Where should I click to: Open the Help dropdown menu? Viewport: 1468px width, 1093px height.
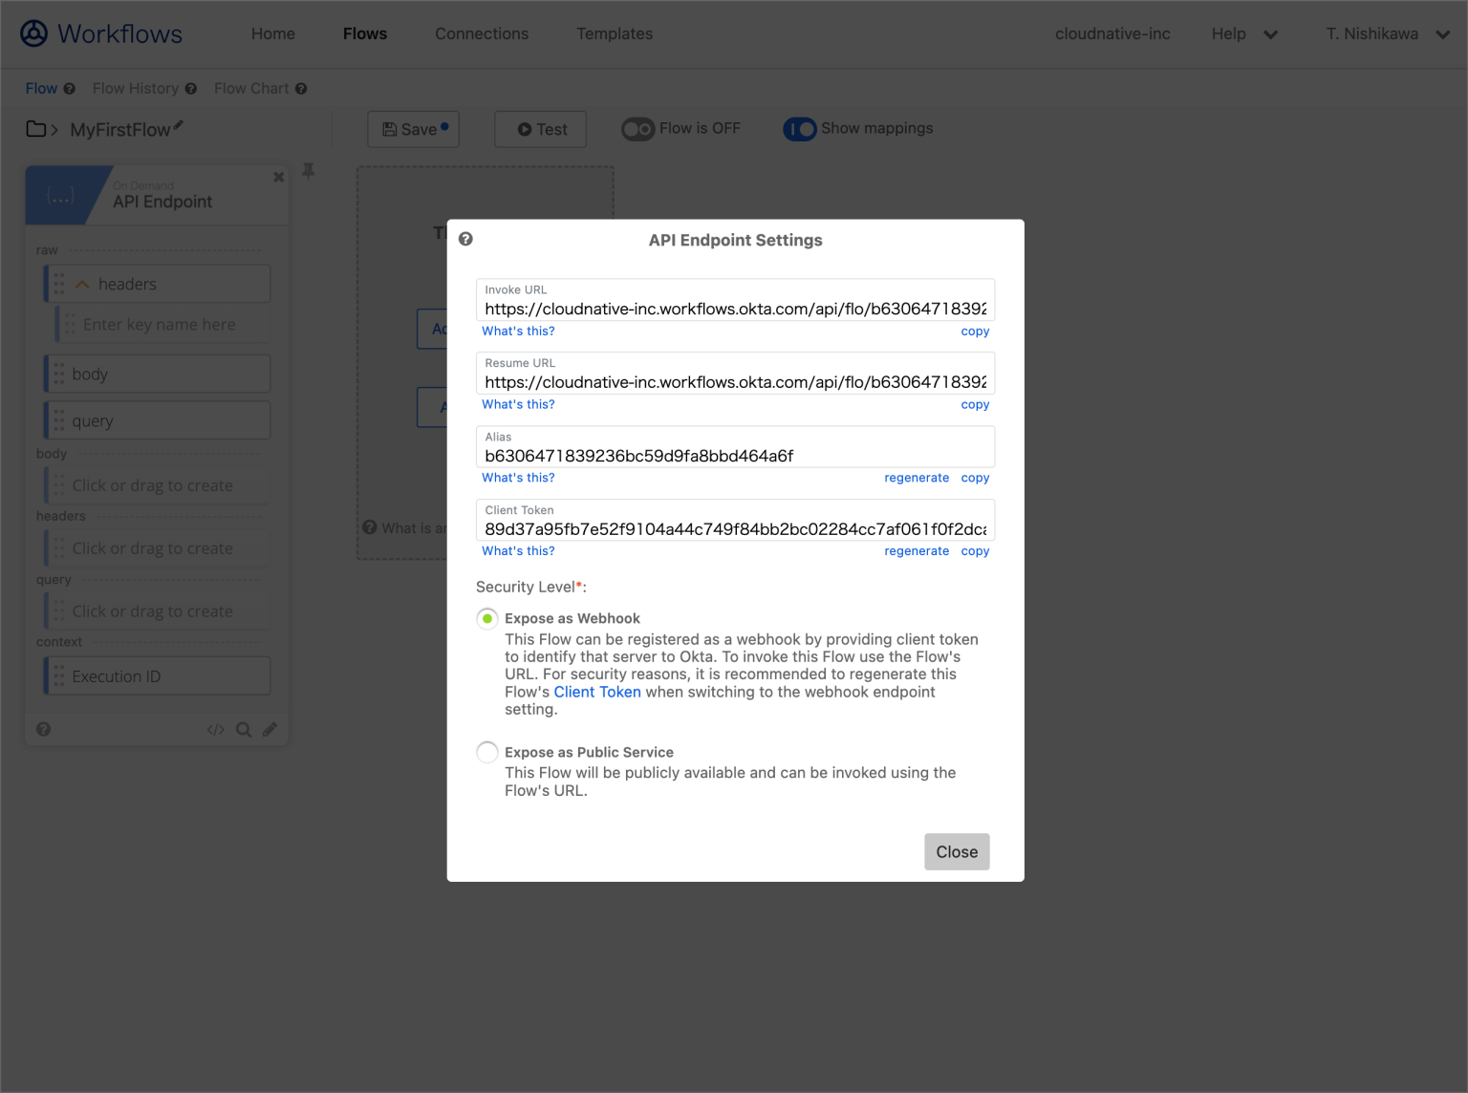[x=1244, y=33]
